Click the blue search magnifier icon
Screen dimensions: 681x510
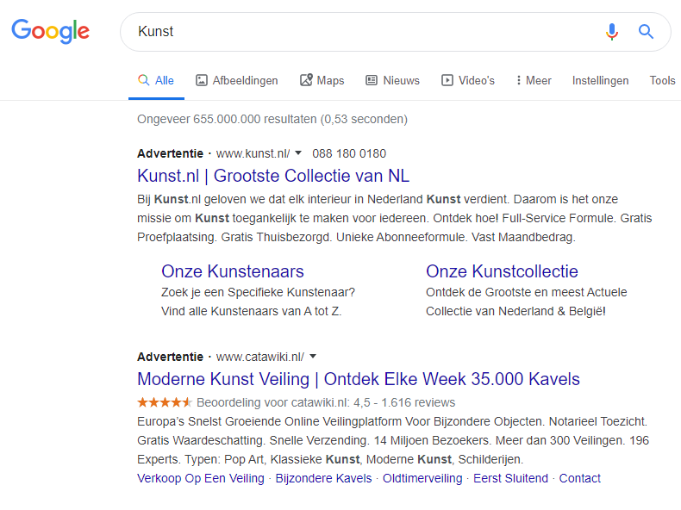[x=646, y=32]
